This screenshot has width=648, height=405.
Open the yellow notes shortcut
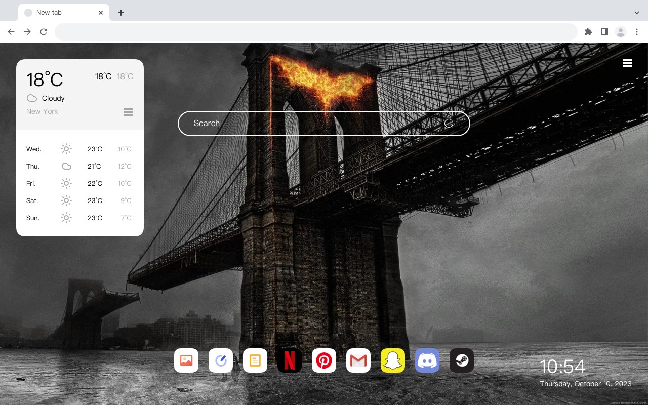[255, 360]
